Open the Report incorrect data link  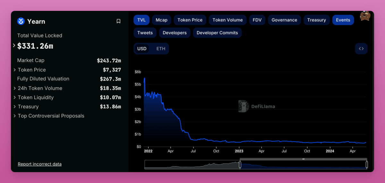39,164
